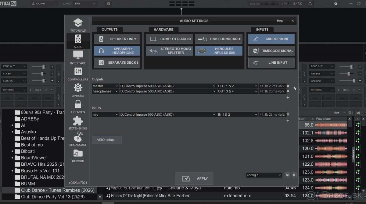Click the Outputs section tab
This screenshot has height=204, width=366.
[x=109, y=30]
